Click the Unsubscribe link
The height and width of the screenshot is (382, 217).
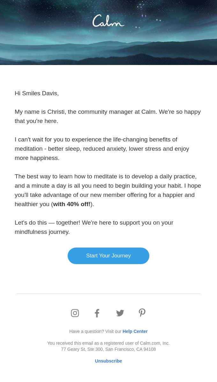coord(108,361)
